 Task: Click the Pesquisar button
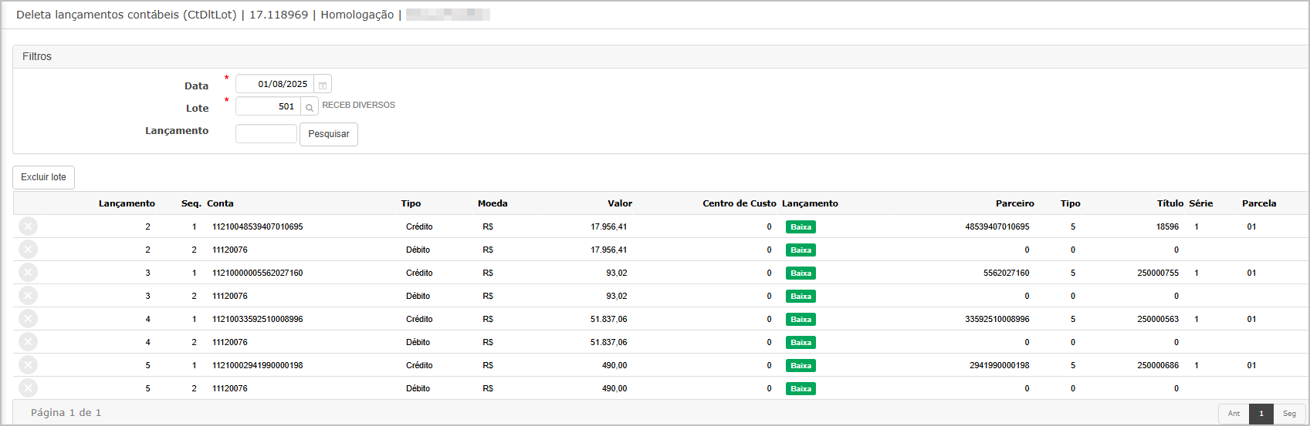(x=329, y=134)
